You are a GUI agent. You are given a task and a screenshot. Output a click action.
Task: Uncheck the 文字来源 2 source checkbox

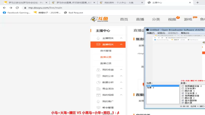click(183, 93)
